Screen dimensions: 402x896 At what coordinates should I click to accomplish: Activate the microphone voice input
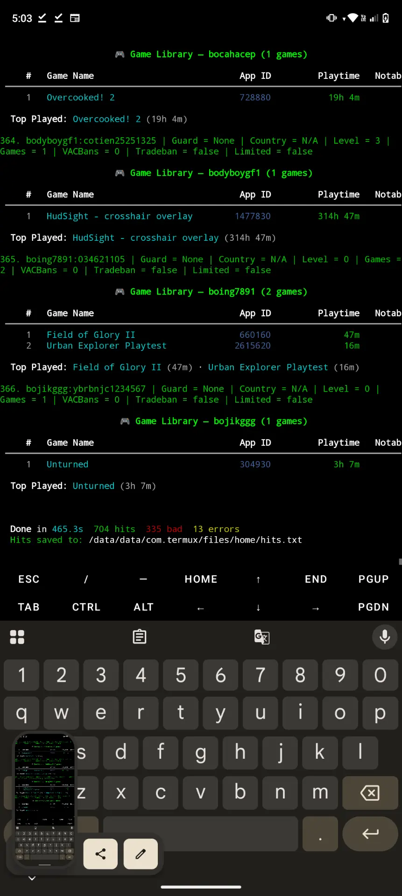click(x=385, y=637)
